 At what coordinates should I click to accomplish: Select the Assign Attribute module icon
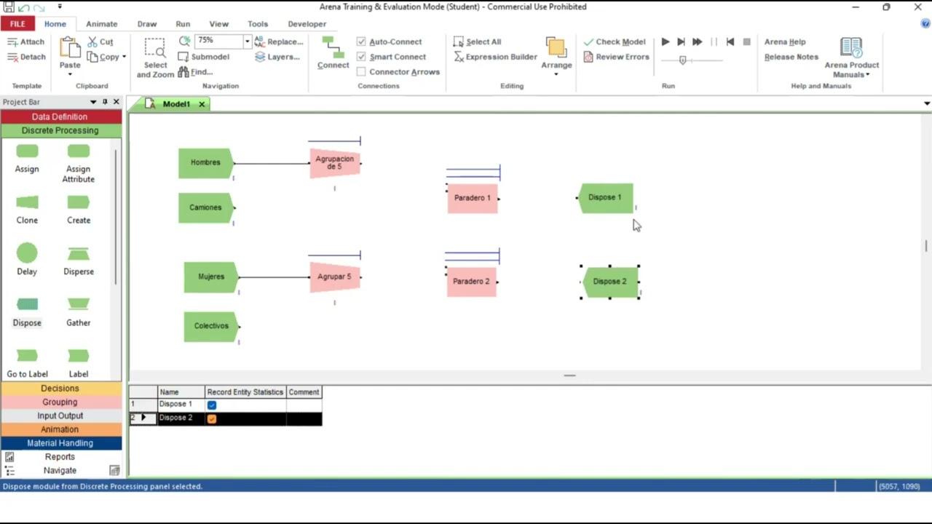[x=78, y=151]
